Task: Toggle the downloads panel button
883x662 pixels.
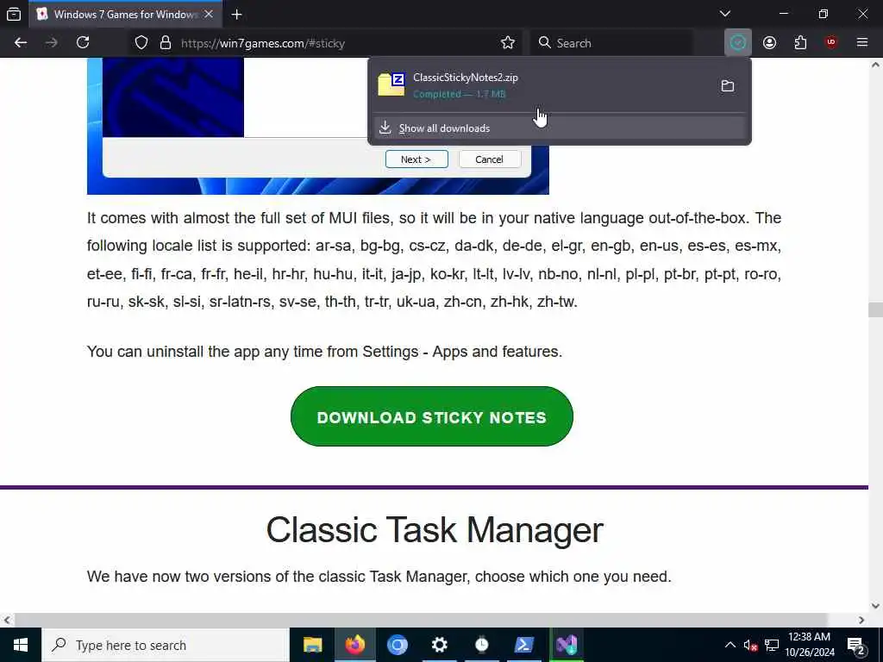Action: point(738,43)
